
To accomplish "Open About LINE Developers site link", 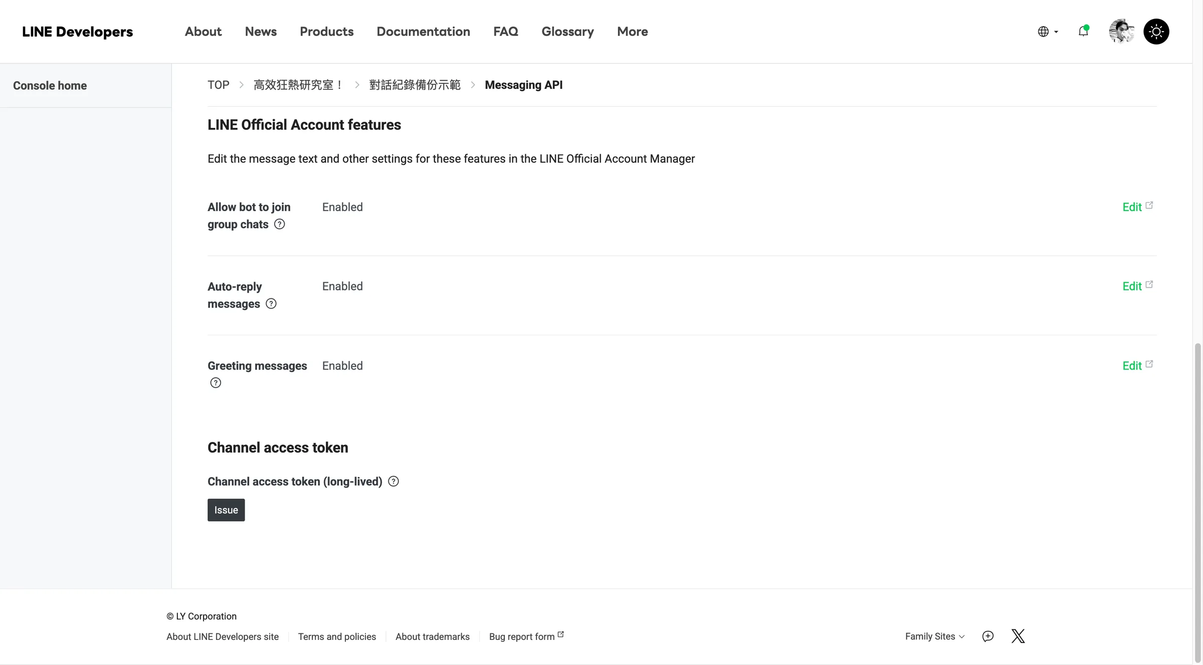I will pos(223,636).
